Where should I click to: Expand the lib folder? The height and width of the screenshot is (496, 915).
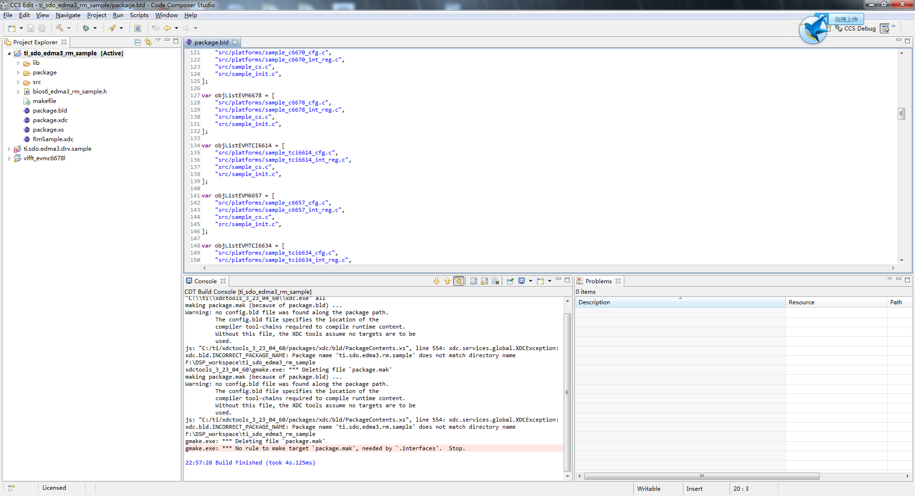(18, 63)
